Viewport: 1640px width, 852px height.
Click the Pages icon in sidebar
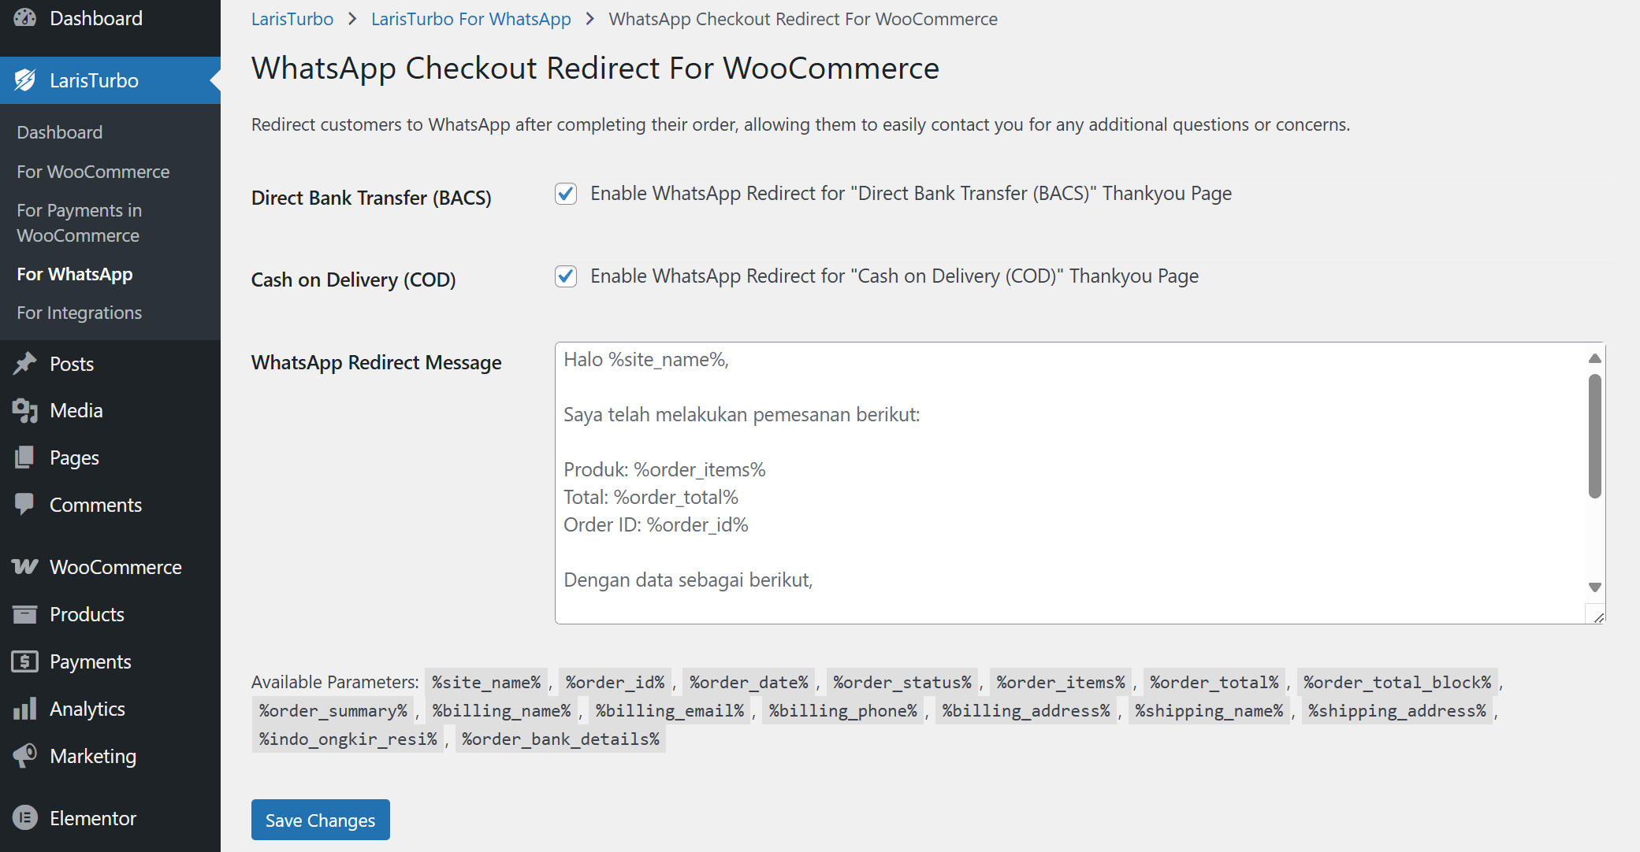tap(25, 457)
